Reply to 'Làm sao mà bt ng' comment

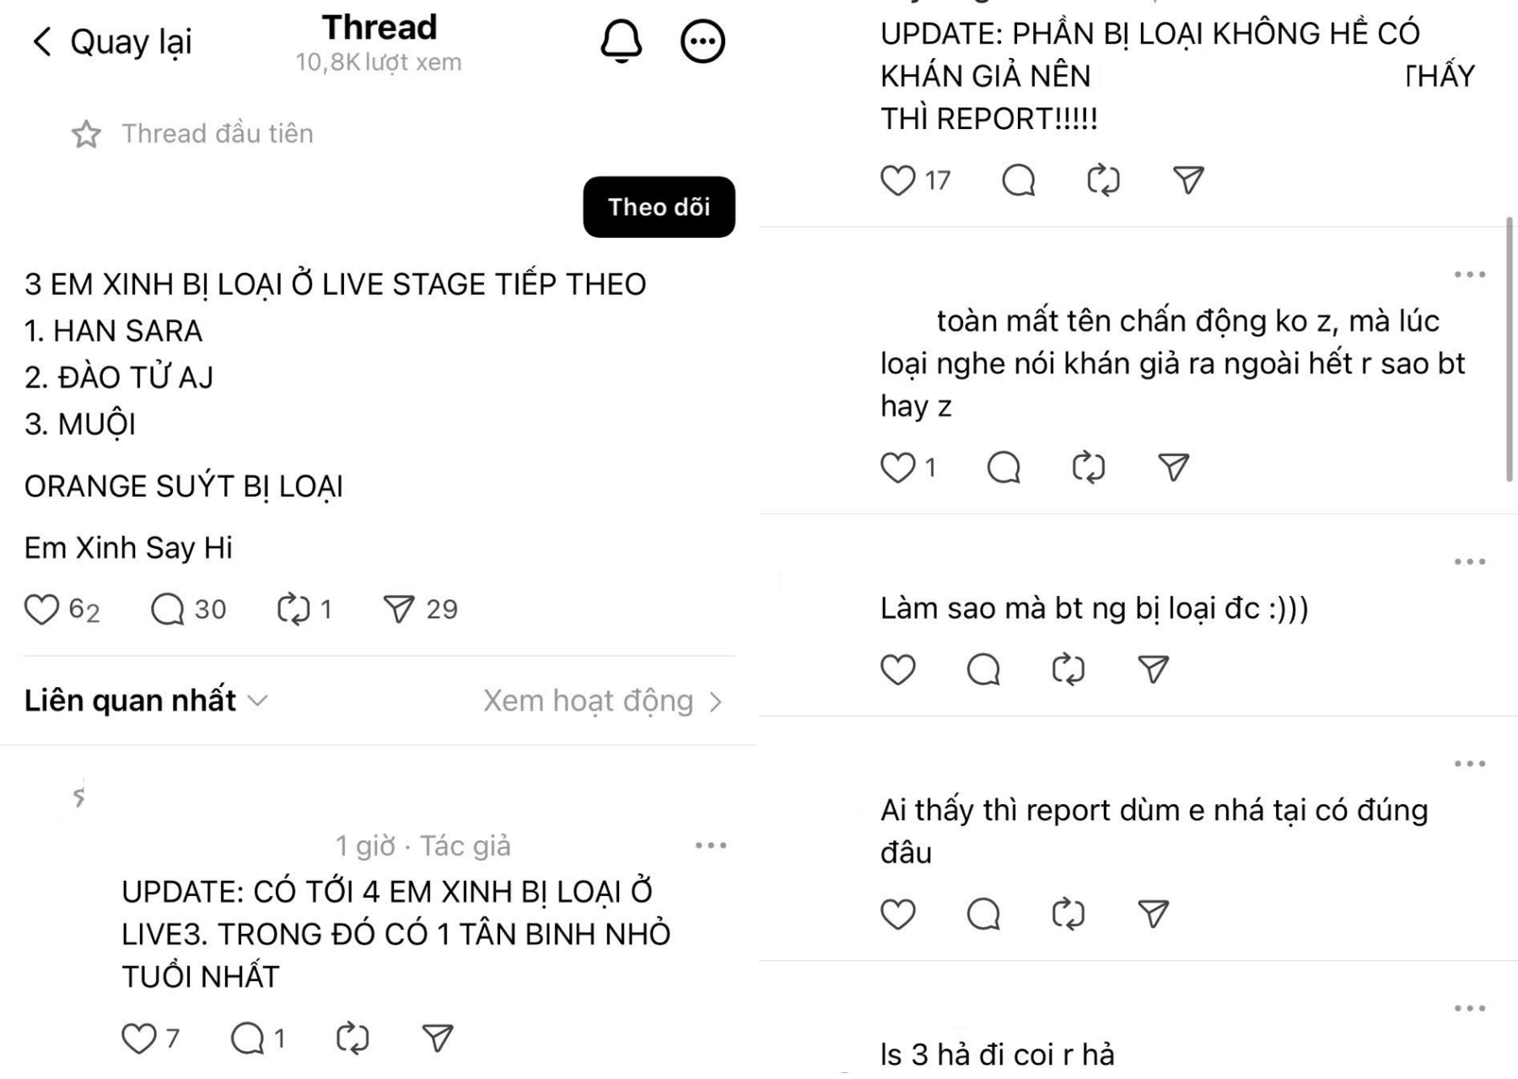pos(983,669)
